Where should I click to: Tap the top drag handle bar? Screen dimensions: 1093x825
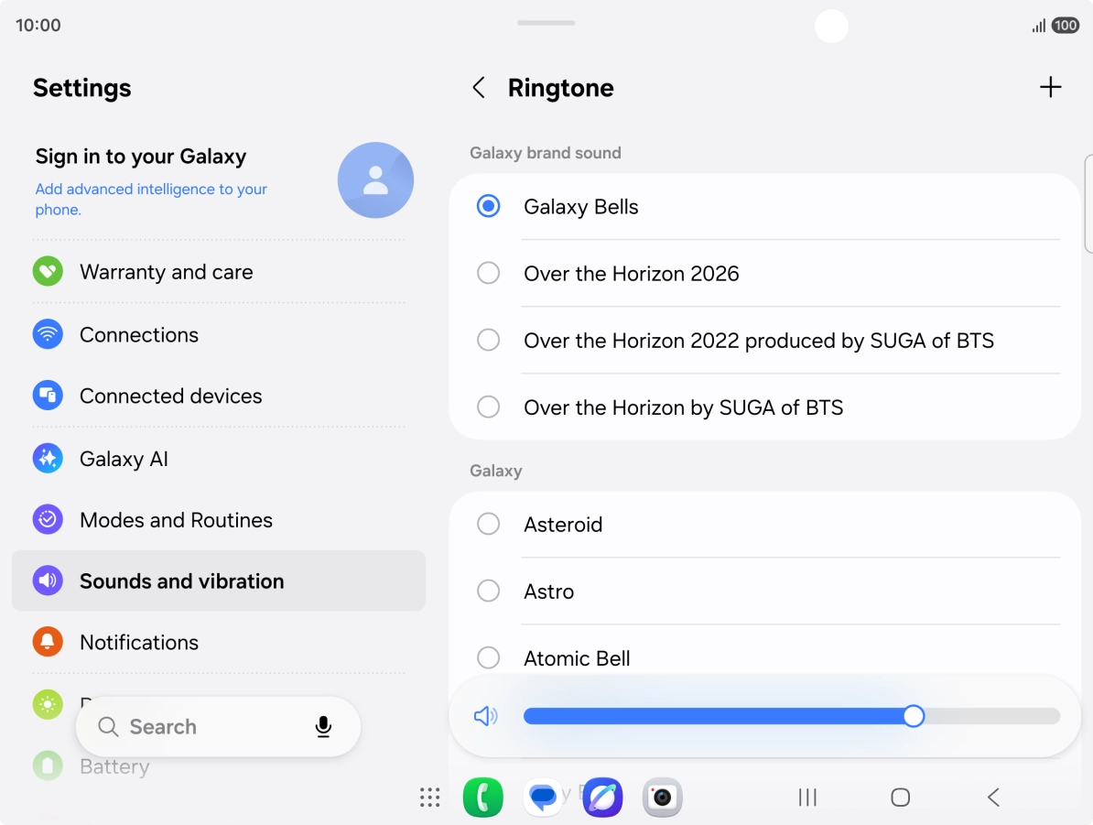546,23
